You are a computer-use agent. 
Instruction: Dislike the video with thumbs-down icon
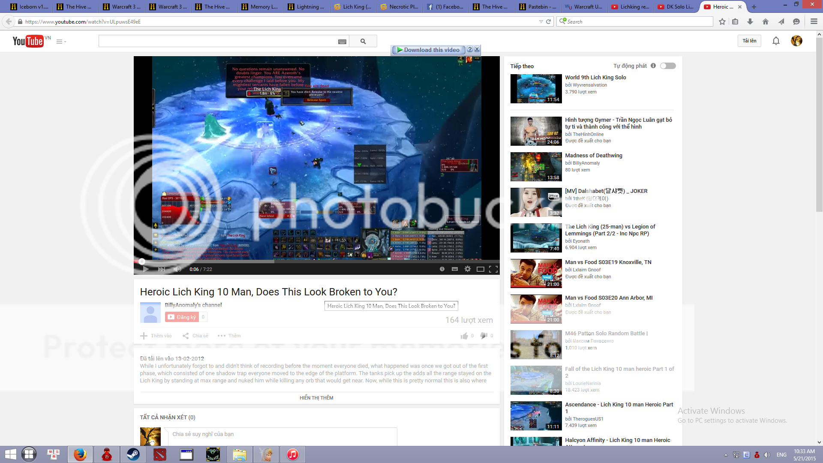[484, 336]
